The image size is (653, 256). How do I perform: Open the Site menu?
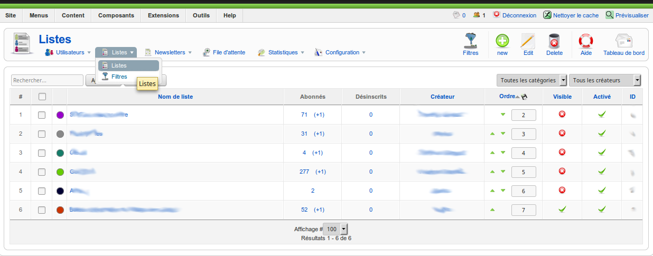(11, 15)
